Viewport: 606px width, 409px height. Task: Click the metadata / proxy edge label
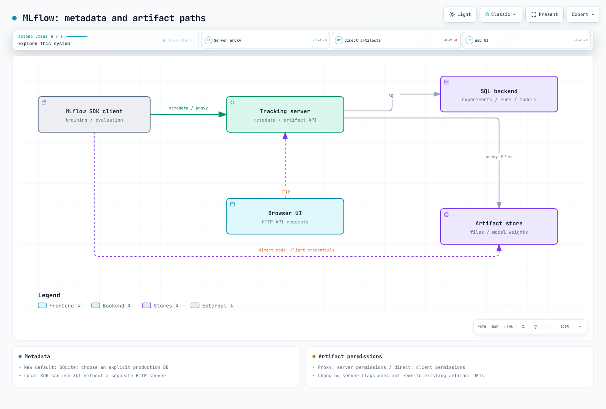click(188, 108)
